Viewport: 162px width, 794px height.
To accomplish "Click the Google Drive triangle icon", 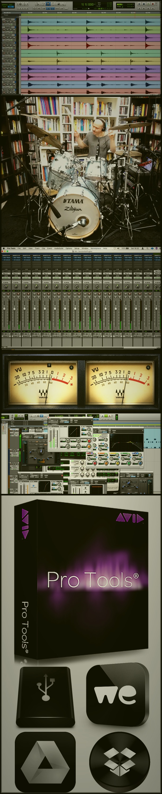I will (45, 761).
